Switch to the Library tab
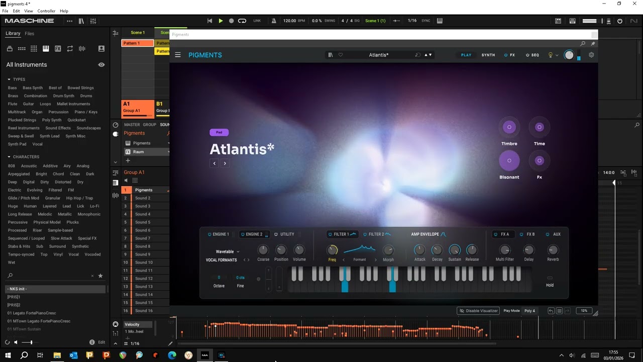Viewport: 643px width, 362px height. 13,34
